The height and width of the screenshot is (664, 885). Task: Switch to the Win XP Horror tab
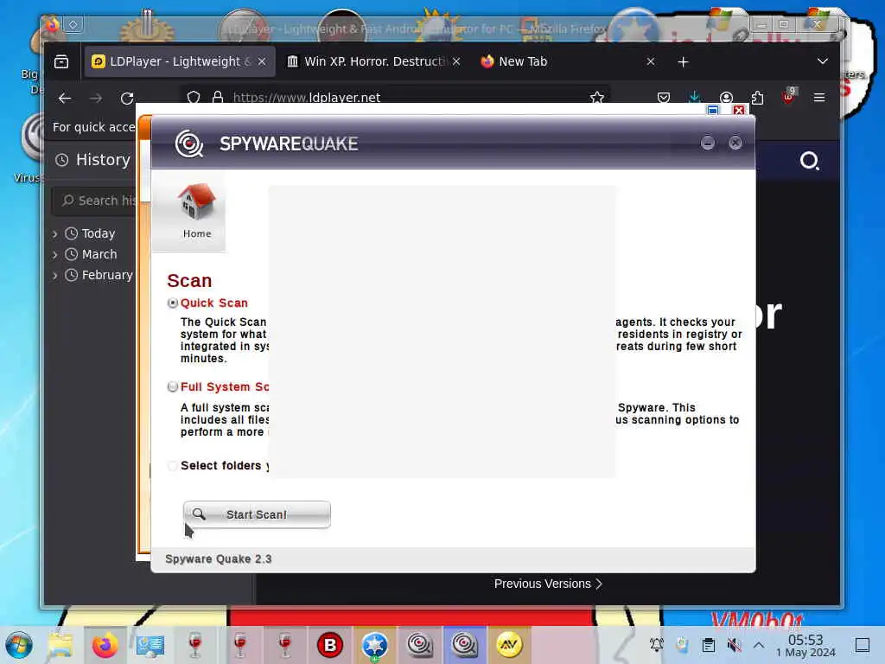[372, 61]
